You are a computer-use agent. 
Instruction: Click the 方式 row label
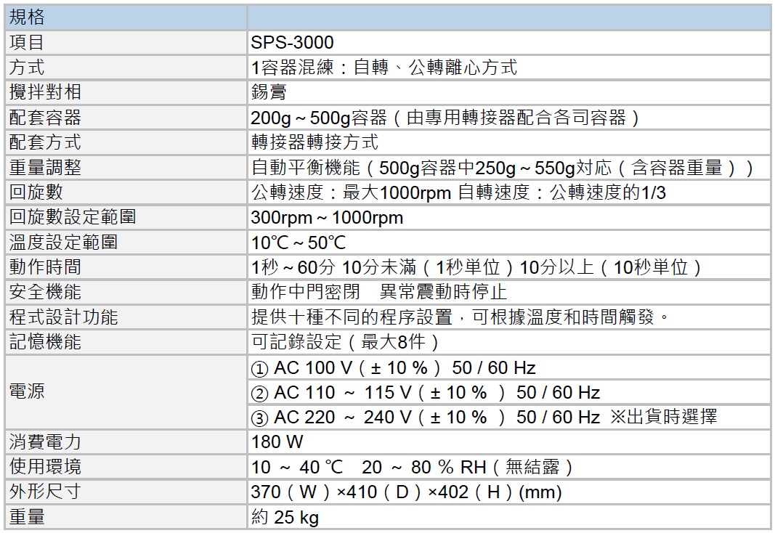coord(26,68)
